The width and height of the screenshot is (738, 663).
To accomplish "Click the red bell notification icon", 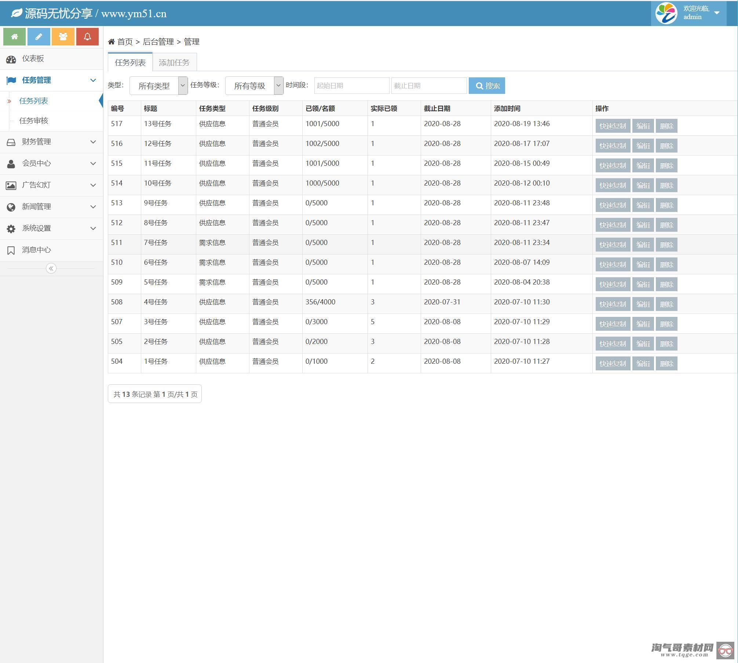I will (87, 37).
